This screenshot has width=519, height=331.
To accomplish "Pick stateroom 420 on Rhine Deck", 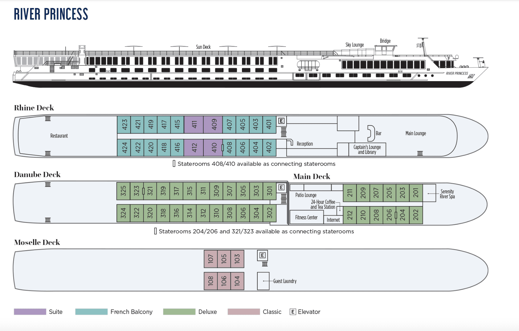I will pos(150,148).
